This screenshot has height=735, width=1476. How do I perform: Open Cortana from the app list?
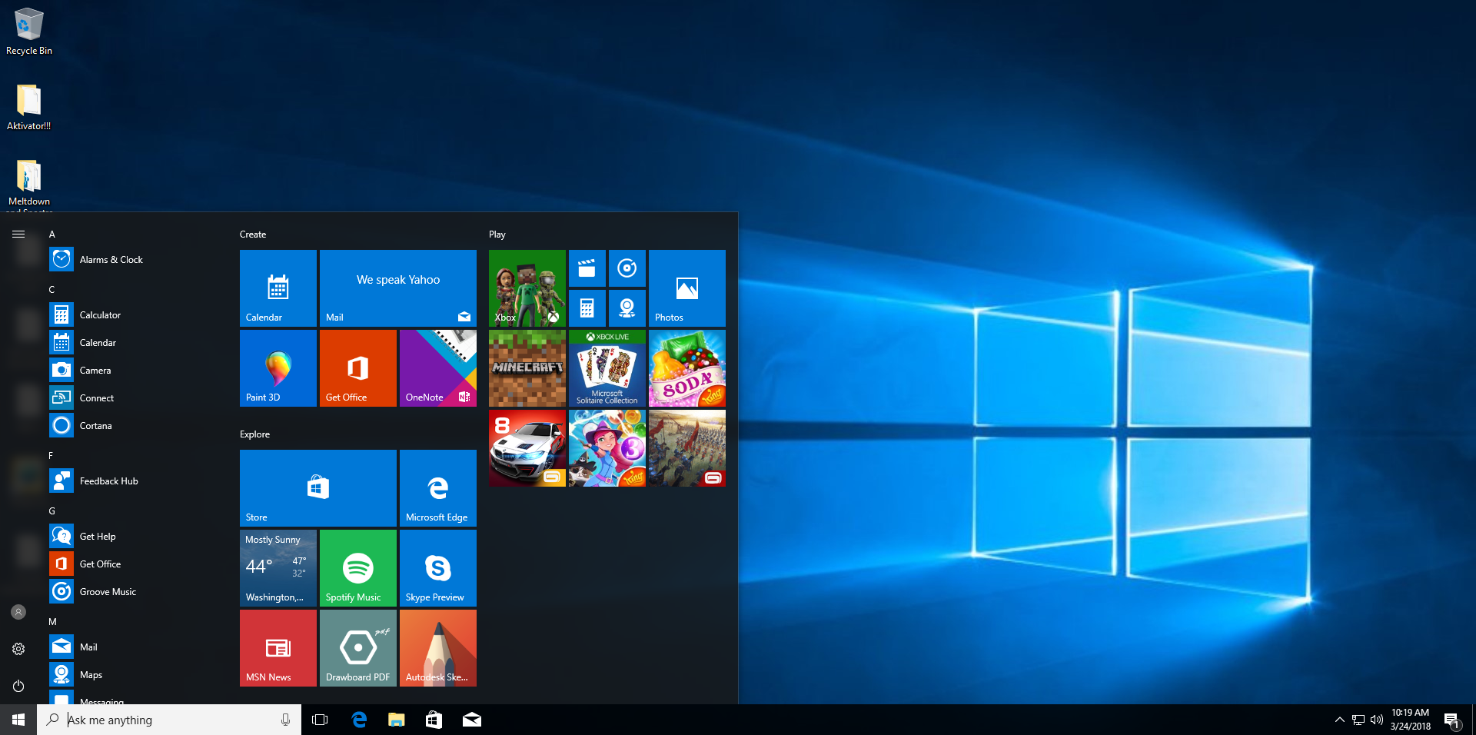tap(135, 426)
